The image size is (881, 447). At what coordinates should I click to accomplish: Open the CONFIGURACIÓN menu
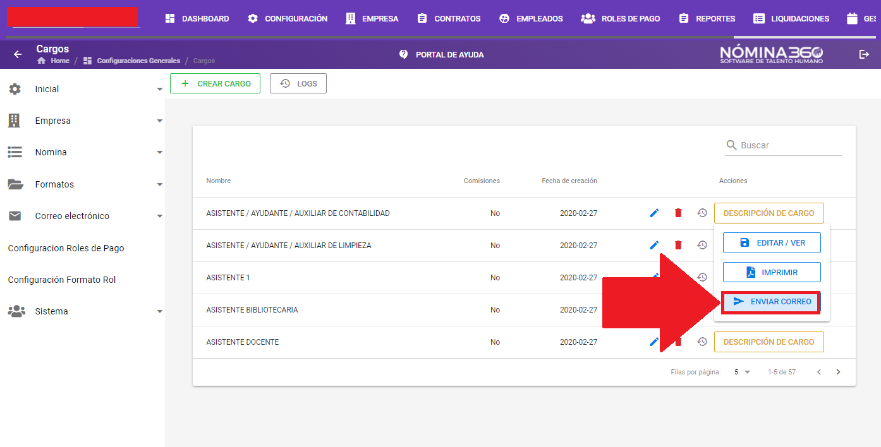(x=288, y=19)
